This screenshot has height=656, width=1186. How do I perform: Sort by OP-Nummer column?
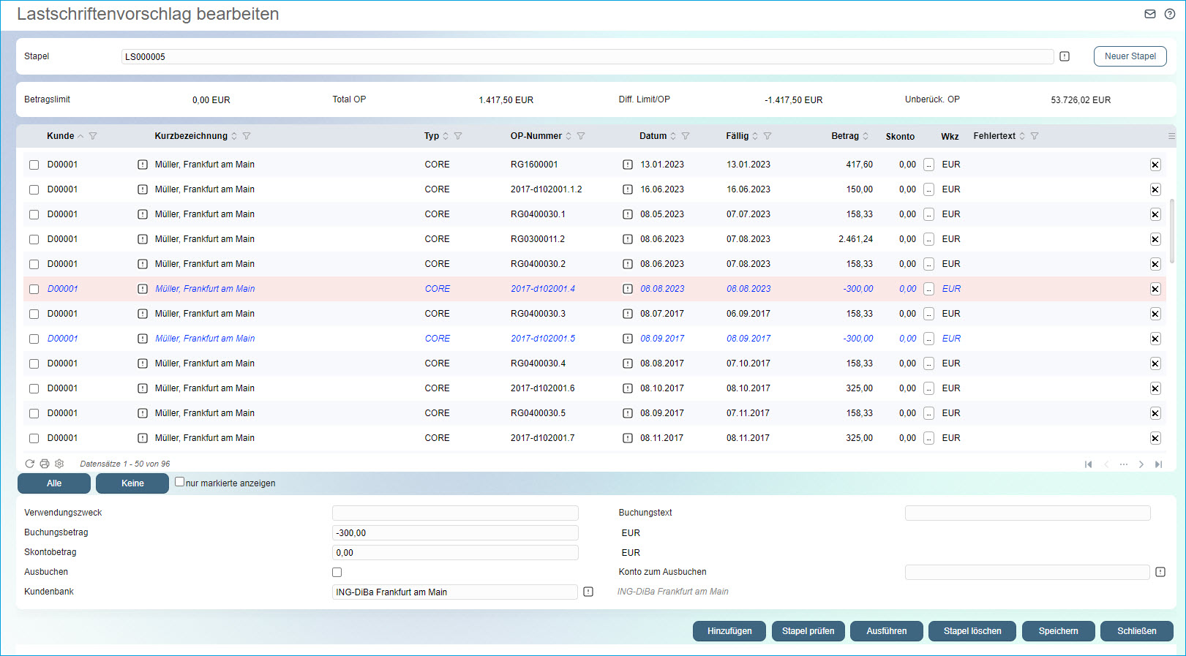click(568, 136)
